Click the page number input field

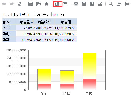pos(32,14)
